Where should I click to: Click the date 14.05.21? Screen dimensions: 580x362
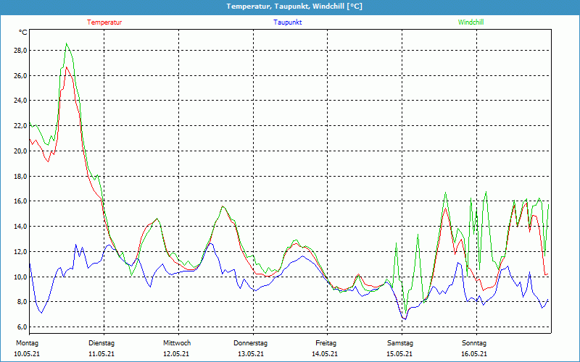tap(325, 354)
